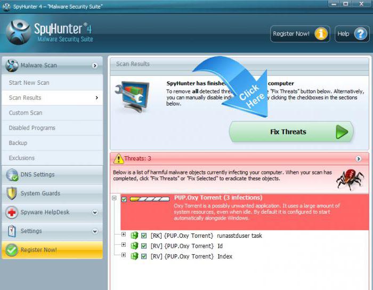Uncheck the checkbox for the Index entry
The width and height of the screenshot is (373, 290).
(144, 256)
